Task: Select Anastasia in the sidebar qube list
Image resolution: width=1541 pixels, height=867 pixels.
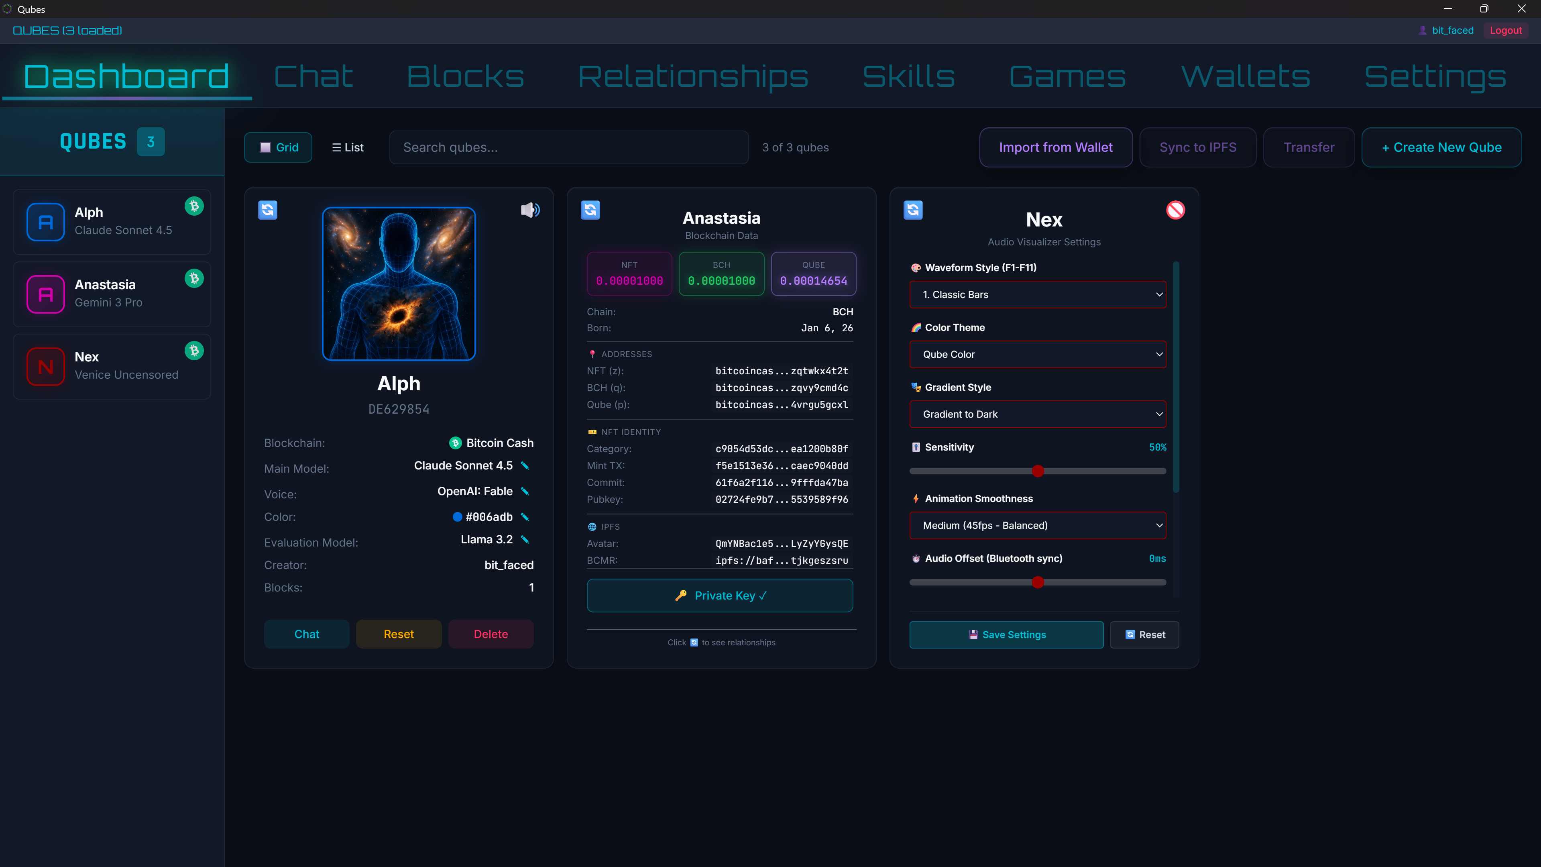Action: [111, 294]
